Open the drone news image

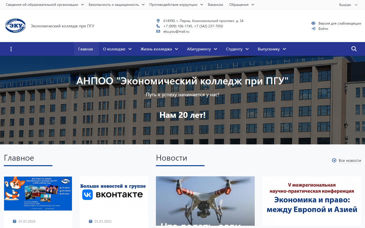[205, 201]
